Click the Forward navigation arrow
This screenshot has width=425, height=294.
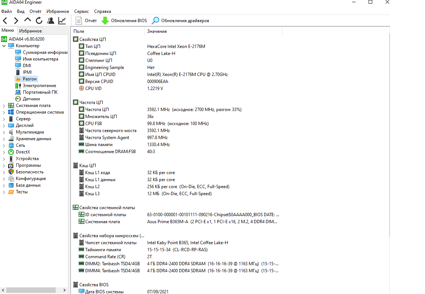tap(16, 21)
